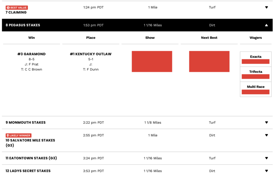The width and height of the screenshot is (275, 176).
Task: Click the Place column header
Action: tap(91, 38)
